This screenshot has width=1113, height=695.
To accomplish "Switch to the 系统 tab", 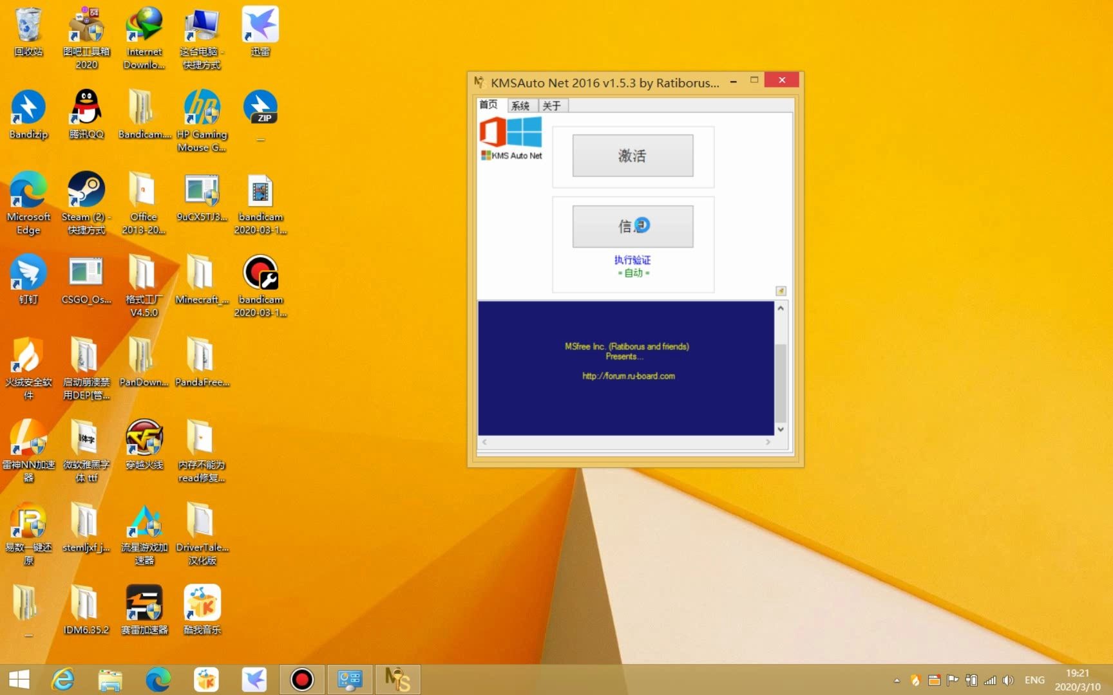I will click(520, 106).
